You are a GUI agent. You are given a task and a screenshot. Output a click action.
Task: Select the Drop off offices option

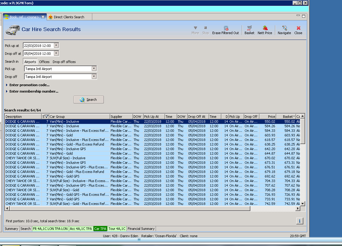tap(64, 62)
